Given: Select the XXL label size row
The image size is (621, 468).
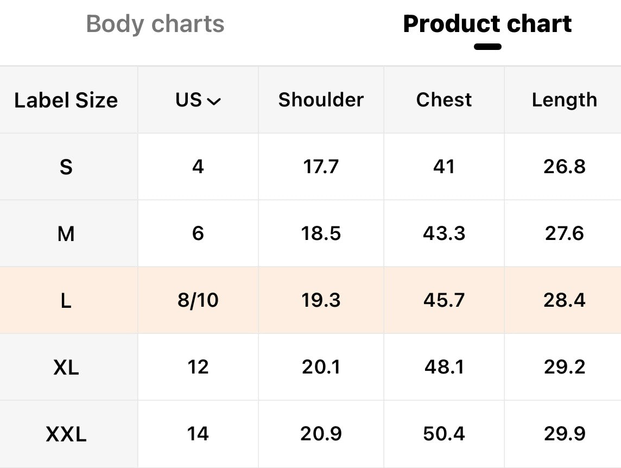Looking at the screenshot, I should point(310,434).
